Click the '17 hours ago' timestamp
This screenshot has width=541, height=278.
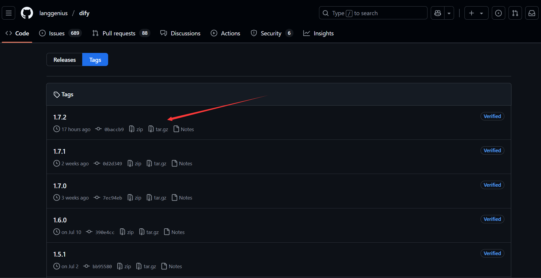coord(76,129)
